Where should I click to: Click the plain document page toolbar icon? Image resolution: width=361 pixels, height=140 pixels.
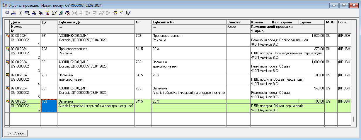[21, 13]
